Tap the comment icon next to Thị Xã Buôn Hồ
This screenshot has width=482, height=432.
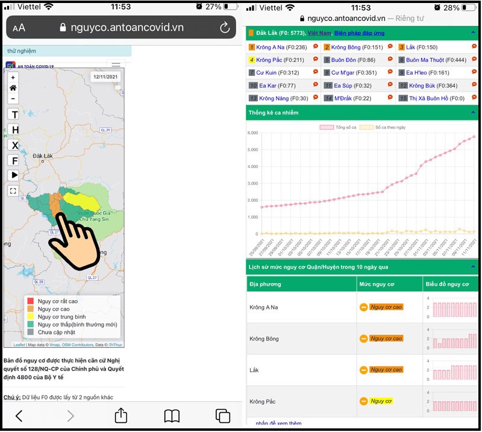(x=474, y=98)
